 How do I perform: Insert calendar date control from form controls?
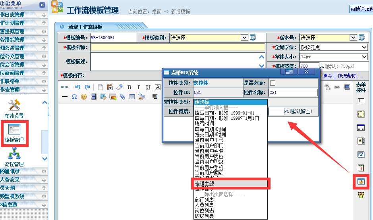coord(361,168)
